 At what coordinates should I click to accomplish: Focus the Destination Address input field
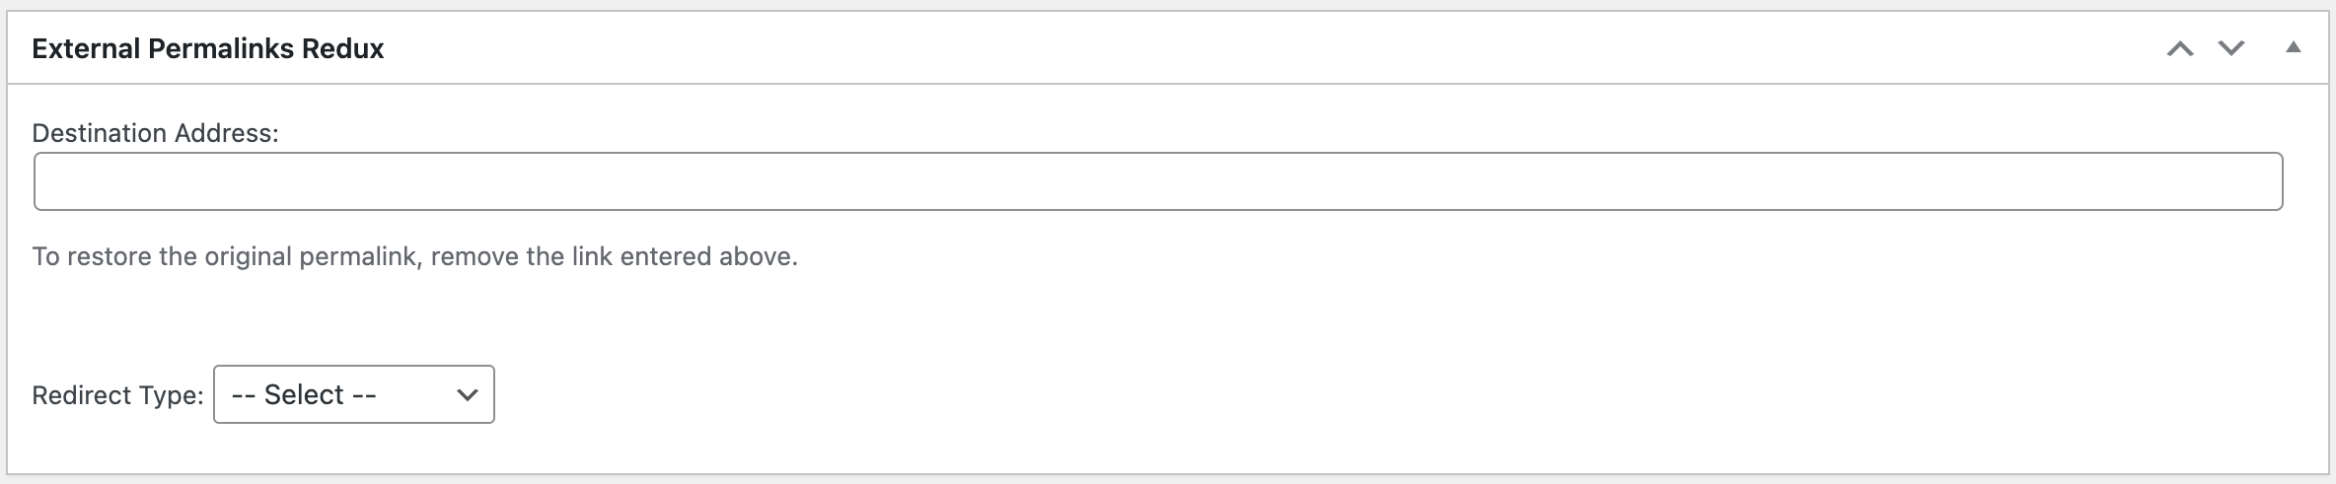point(1158,181)
